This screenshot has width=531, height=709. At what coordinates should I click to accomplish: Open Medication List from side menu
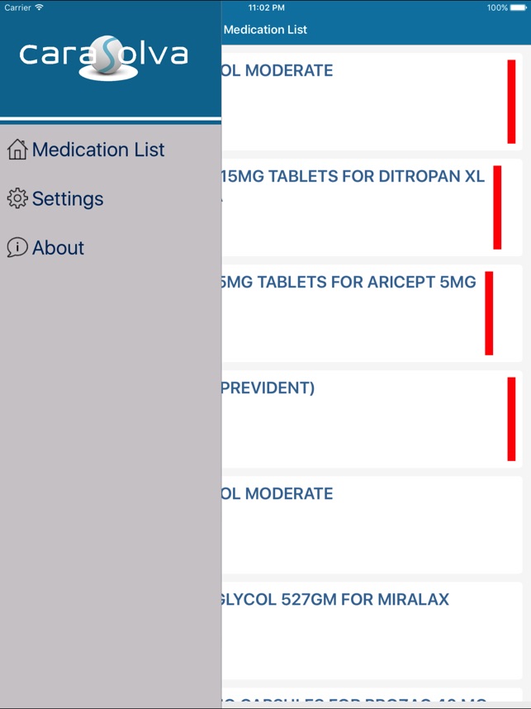tap(98, 150)
